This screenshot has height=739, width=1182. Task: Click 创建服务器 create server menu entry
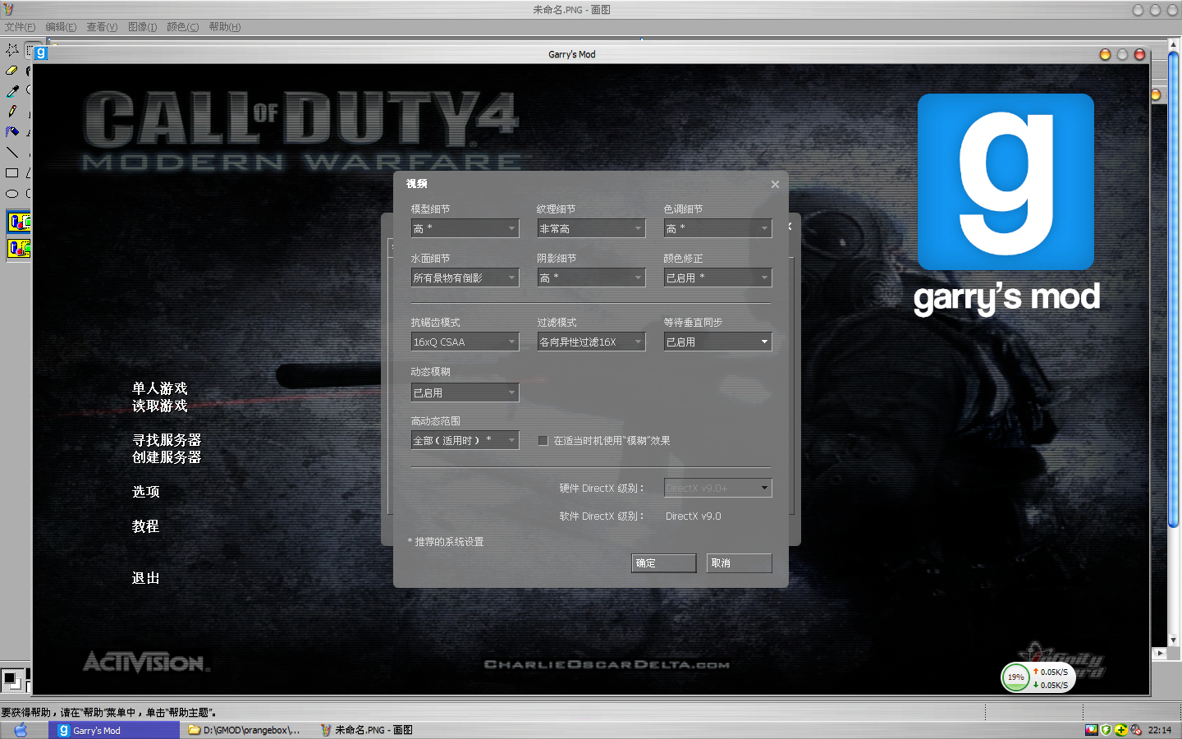click(x=167, y=457)
